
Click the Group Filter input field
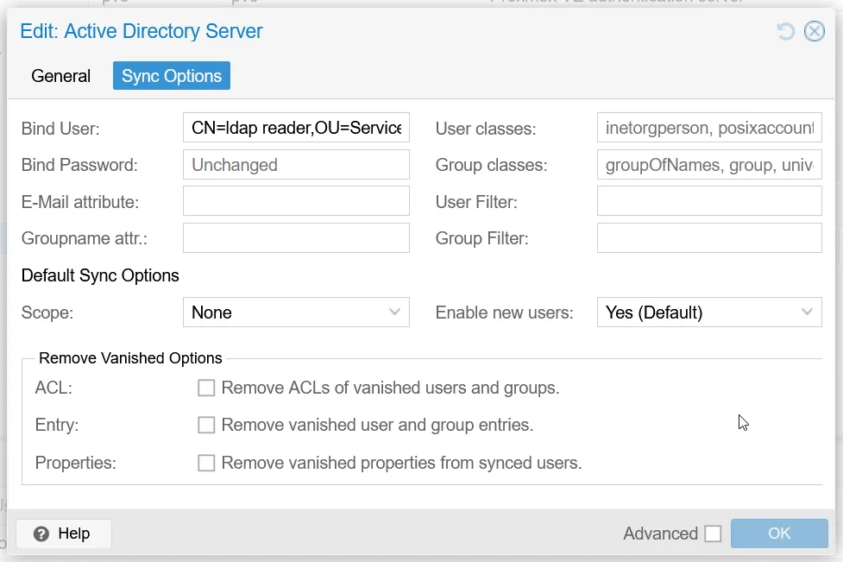[708, 238]
